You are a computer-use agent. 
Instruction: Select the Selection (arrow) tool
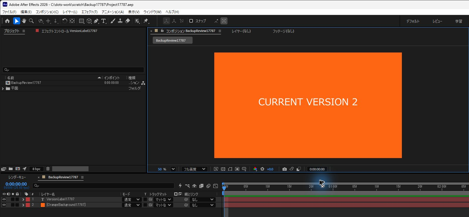16,21
